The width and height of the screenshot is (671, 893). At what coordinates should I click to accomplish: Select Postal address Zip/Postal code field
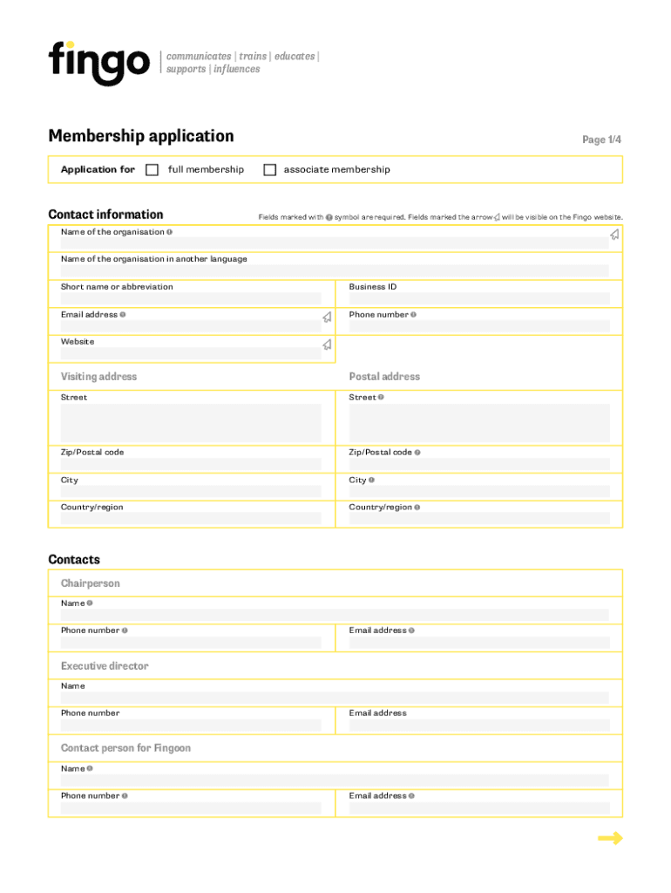pyautogui.click(x=478, y=464)
